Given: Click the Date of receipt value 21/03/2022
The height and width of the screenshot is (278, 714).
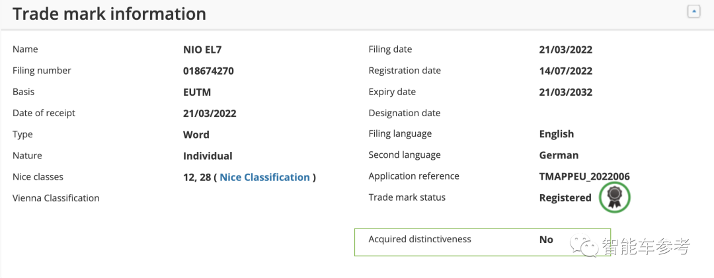Looking at the screenshot, I should tap(210, 114).
